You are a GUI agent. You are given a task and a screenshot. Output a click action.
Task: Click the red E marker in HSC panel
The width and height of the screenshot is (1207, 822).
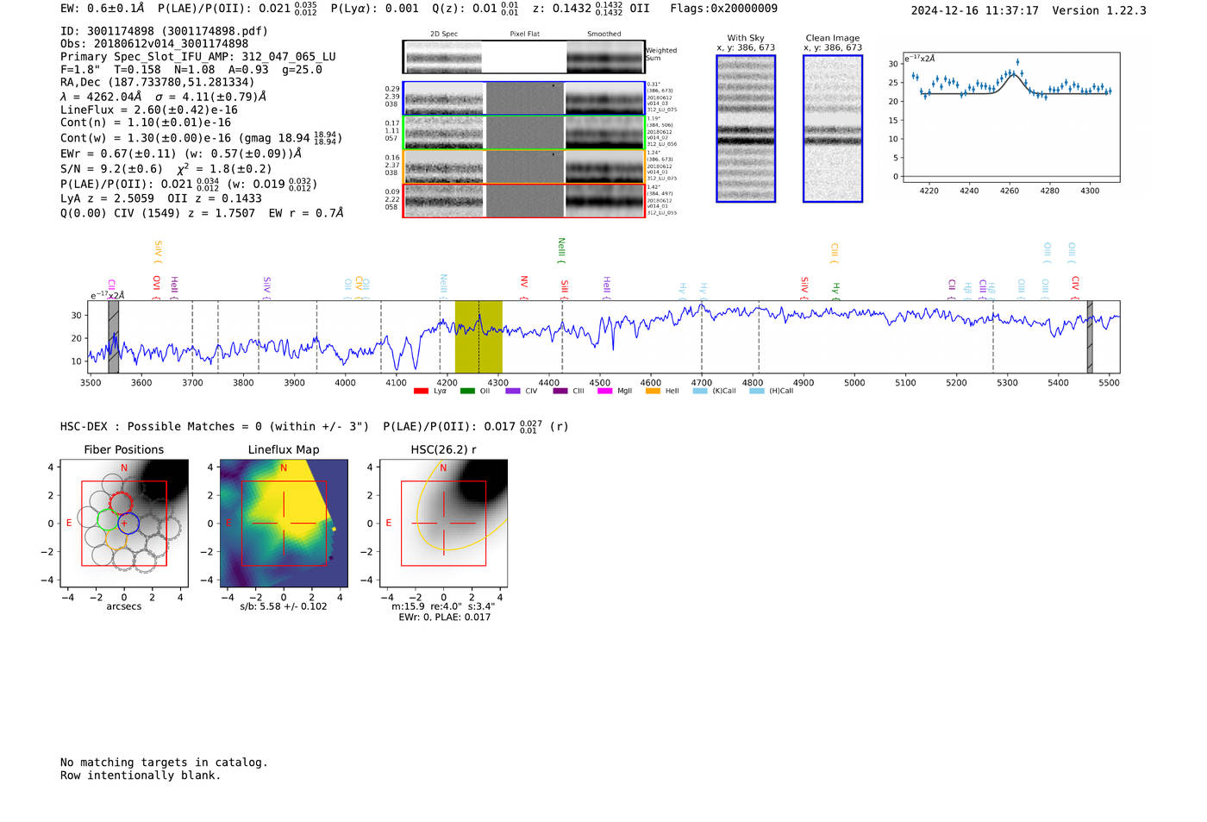click(389, 524)
